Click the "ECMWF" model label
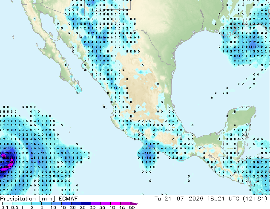The width and height of the screenshot is (270, 209). [x=69, y=199]
